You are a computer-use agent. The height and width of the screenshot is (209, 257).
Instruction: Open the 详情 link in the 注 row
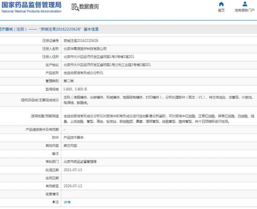point(67,202)
